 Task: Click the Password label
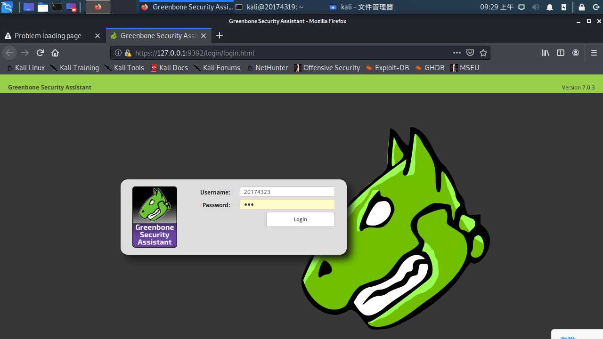pyautogui.click(x=216, y=205)
